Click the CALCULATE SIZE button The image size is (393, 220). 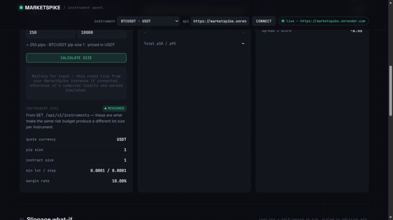(76, 58)
